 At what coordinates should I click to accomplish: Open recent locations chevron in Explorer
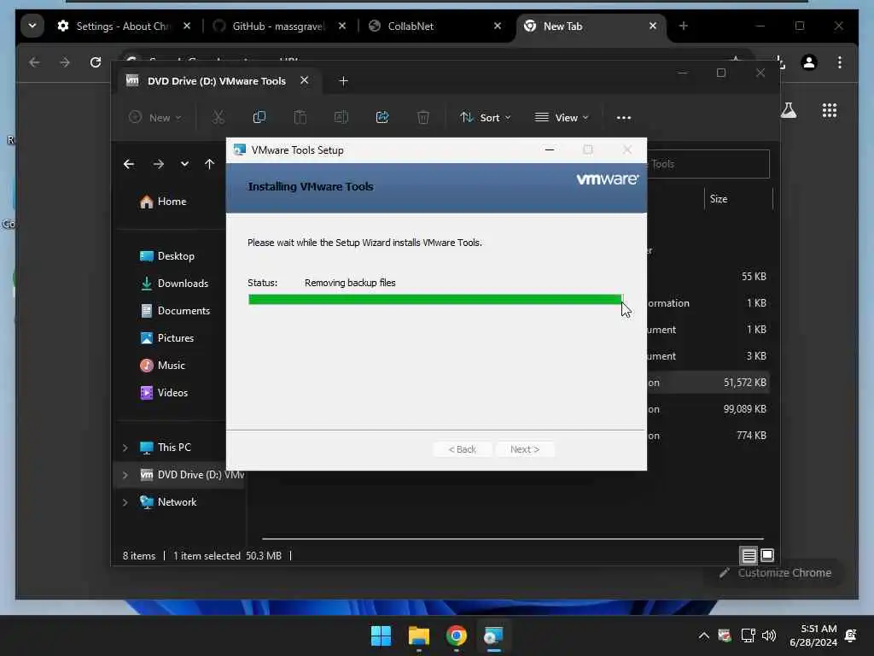(184, 164)
